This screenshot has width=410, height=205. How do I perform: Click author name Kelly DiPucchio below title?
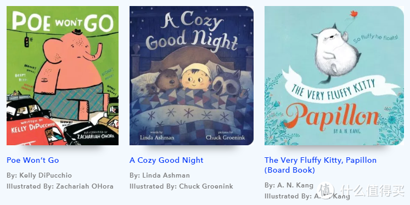coord(46,175)
